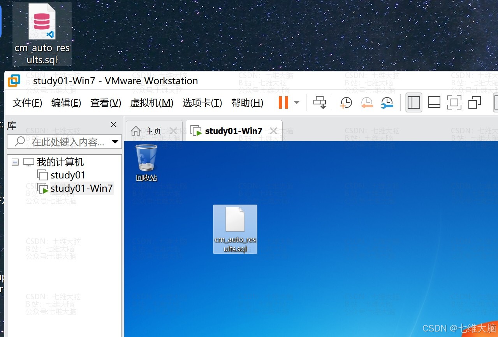Click the study01 VM icon in tree
The width and height of the screenshot is (498, 337).
[42, 175]
